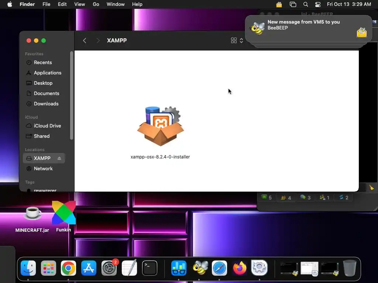The image size is (378, 283).
Task: Open the Edit menu
Action: [62, 4]
